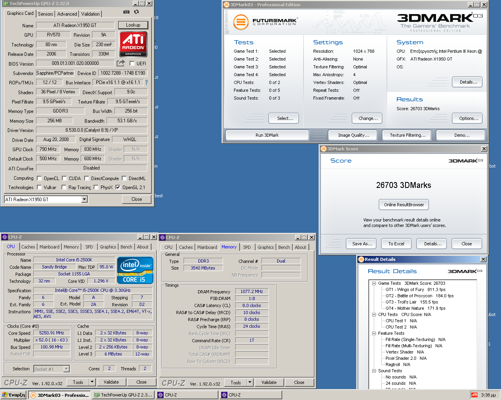Screen dimensions: 501x400
Task: Click DRAM Frequency 1077.2 MHz value
Action: (252, 291)
